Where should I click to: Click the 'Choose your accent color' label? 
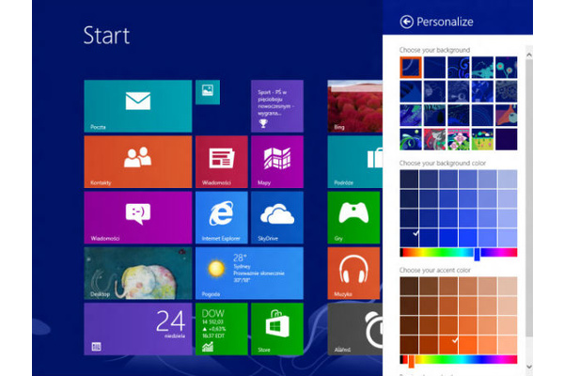(x=435, y=270)
